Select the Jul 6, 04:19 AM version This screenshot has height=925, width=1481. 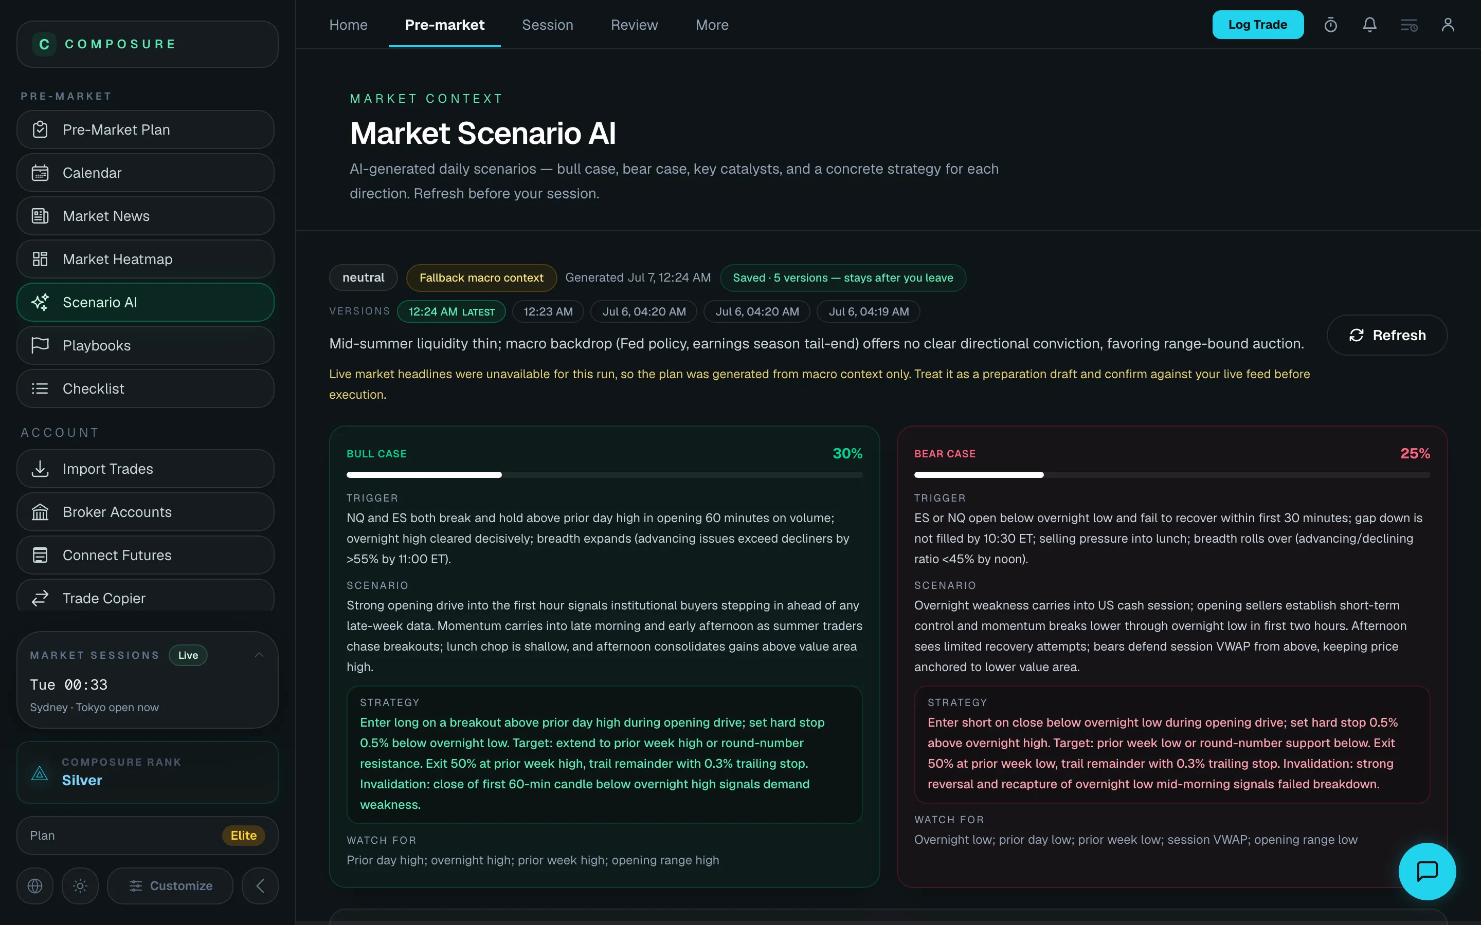(x=869, y=311)
